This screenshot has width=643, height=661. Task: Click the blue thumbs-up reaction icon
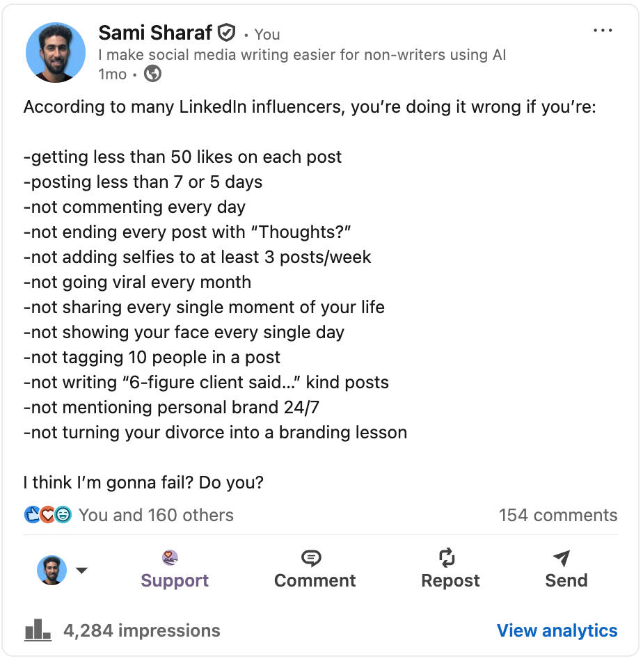32,515
